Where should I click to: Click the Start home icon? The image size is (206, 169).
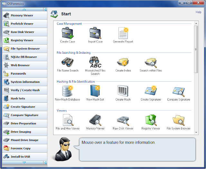pyautogui.click(x=54, y=14)
